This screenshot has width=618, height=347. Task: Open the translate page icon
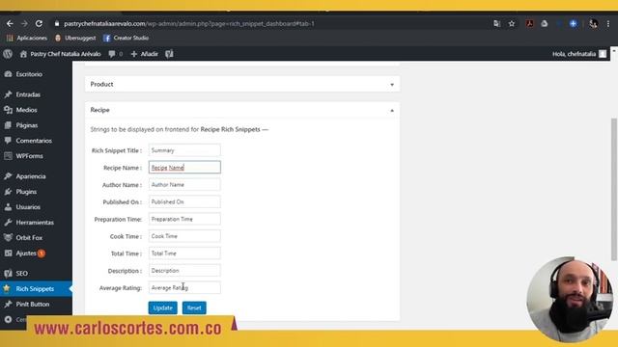pos(496,23)
